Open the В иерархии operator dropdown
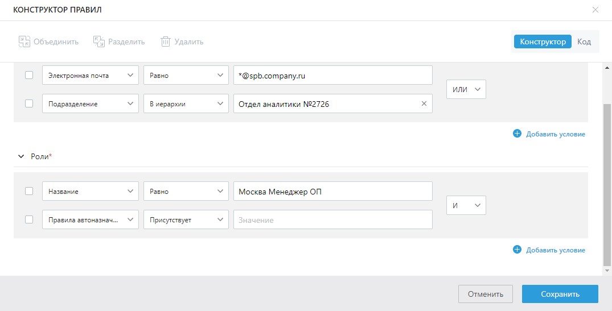This screenshot has width=612, height=311. [x=186, y=104]
